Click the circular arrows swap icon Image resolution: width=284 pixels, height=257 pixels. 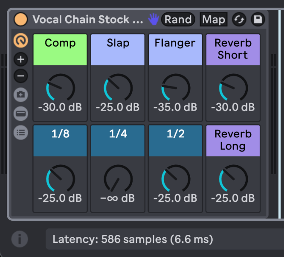pos(239,19)
